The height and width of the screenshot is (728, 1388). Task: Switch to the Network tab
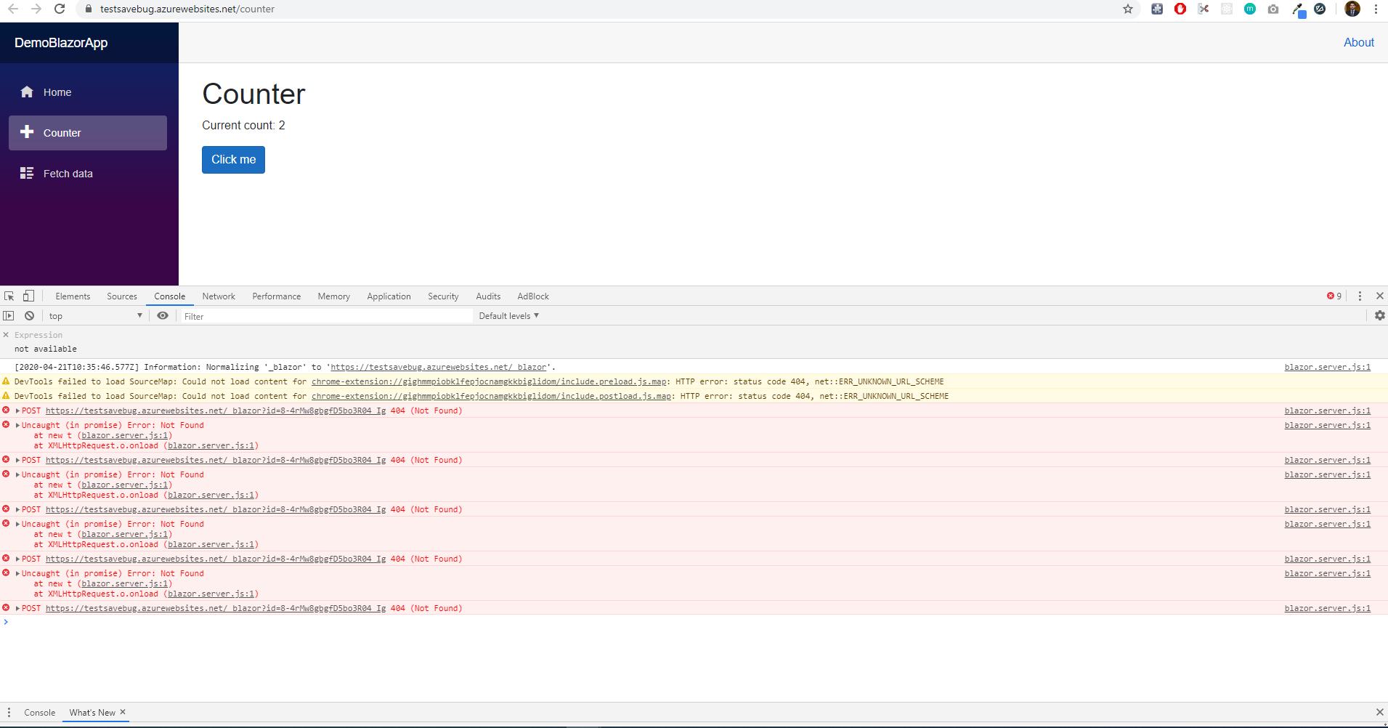[219, 296]
